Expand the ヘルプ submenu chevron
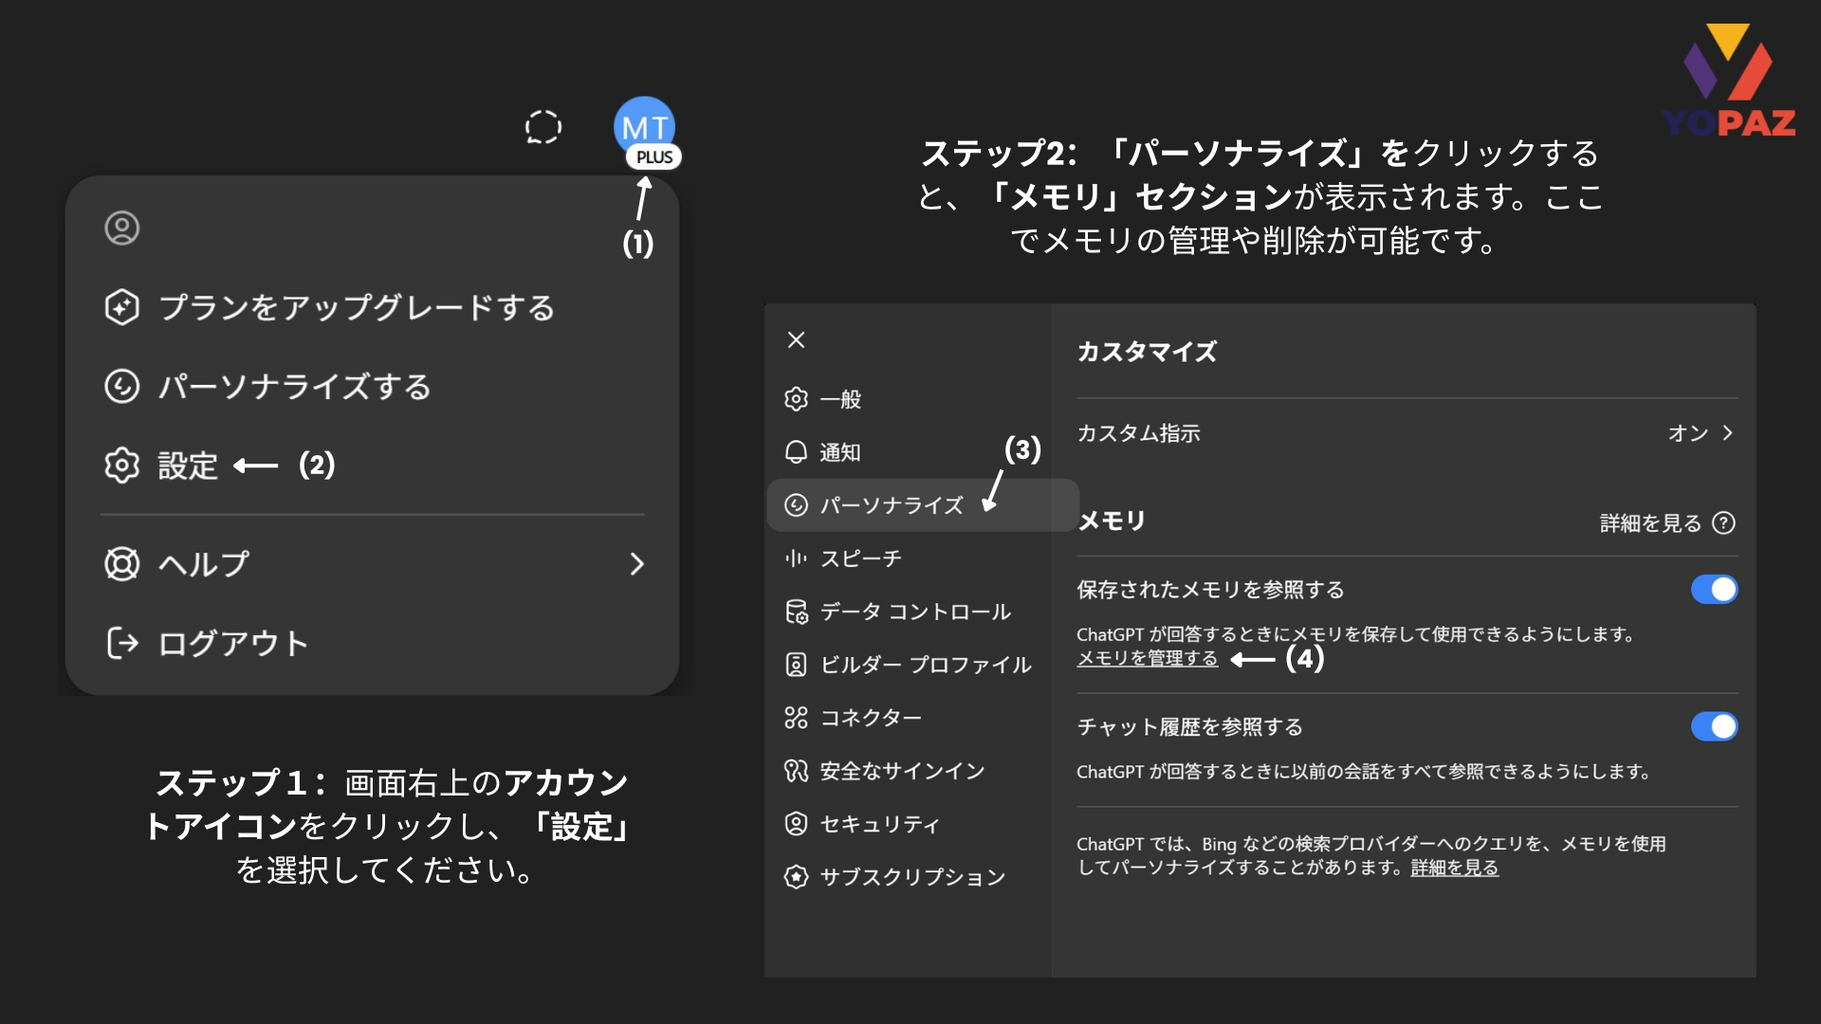The height and width of the screenshot is (1024, 1821). click(636, 564)
